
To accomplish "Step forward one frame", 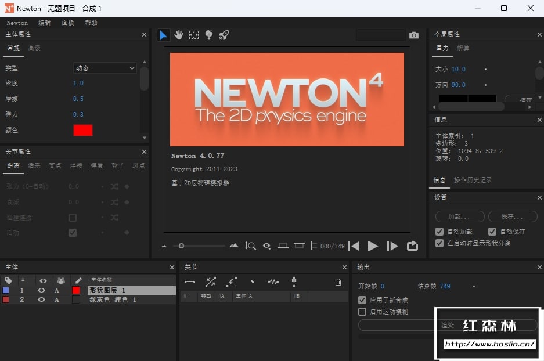I will tap(392, 246).
